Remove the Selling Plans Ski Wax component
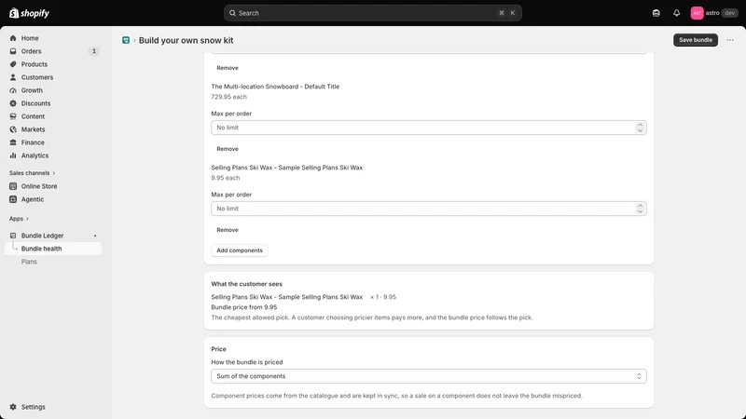Screen dimensions: 746x419 (x=228, y=230)
